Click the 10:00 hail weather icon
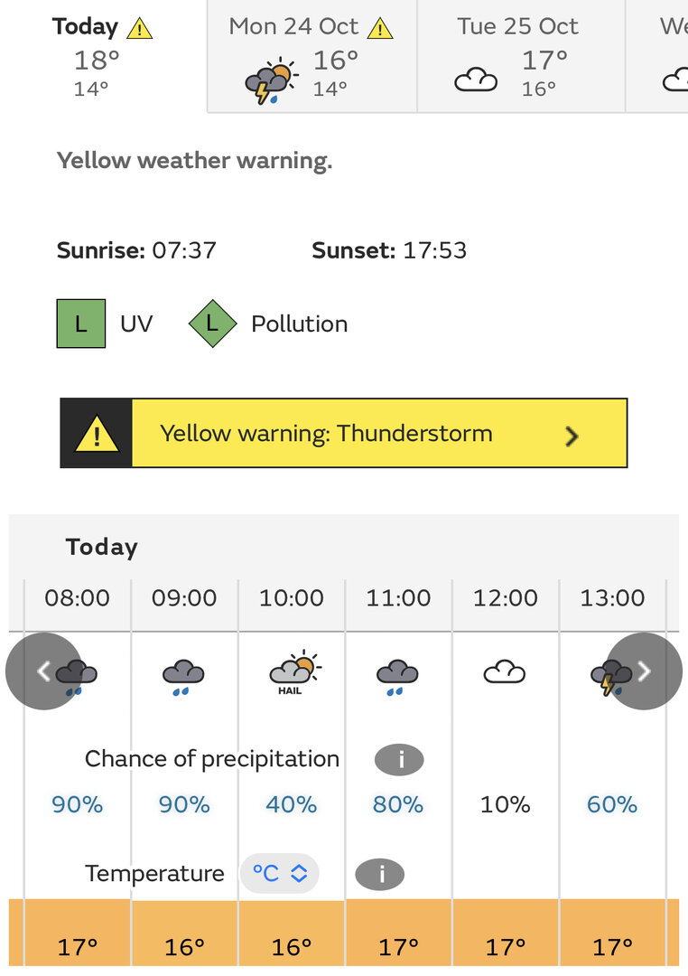Screen dimensions: 688x976 (x=295, y=673)
